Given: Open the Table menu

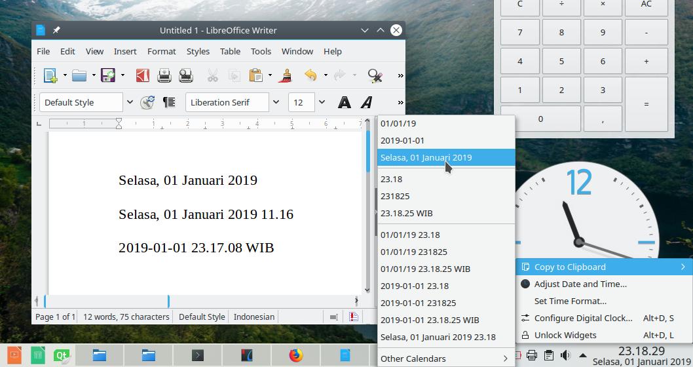Looking at the screenshot, I should [x=231, y=51].
